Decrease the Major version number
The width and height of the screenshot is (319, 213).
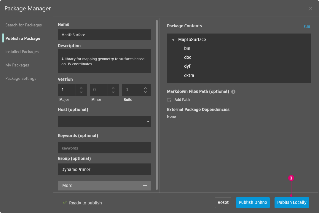tap(81, 92)
